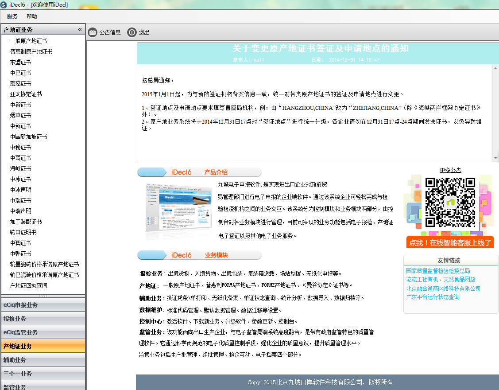499x390 pixels.
Task: Expand the 辅助业务 sidebar section
Action: 43,360
